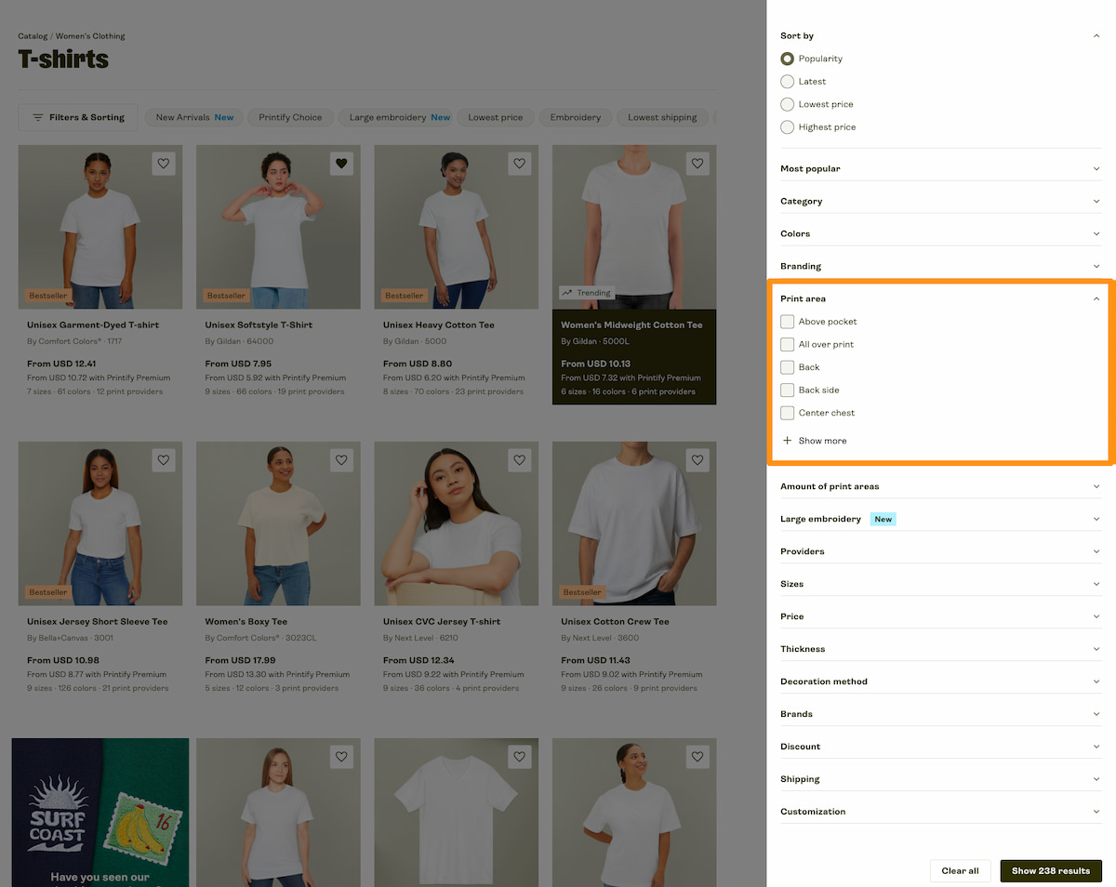Viewport: 1116px width, 887px height.
Task: Click heart icon on Unisex Heavy Cotton Tee
Action: pos(519,164)
